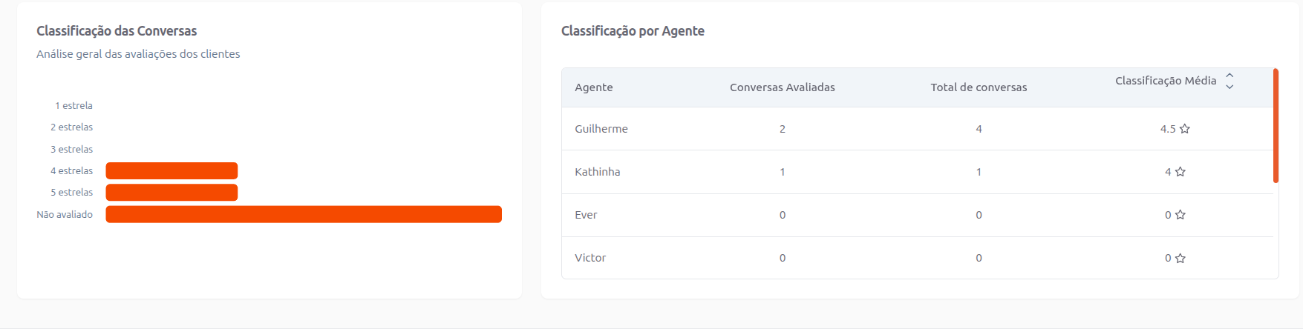This screenshot has width=1303, height=329.
Task: Click the star icon in Guilherme's row
Action: [1185, 129]
